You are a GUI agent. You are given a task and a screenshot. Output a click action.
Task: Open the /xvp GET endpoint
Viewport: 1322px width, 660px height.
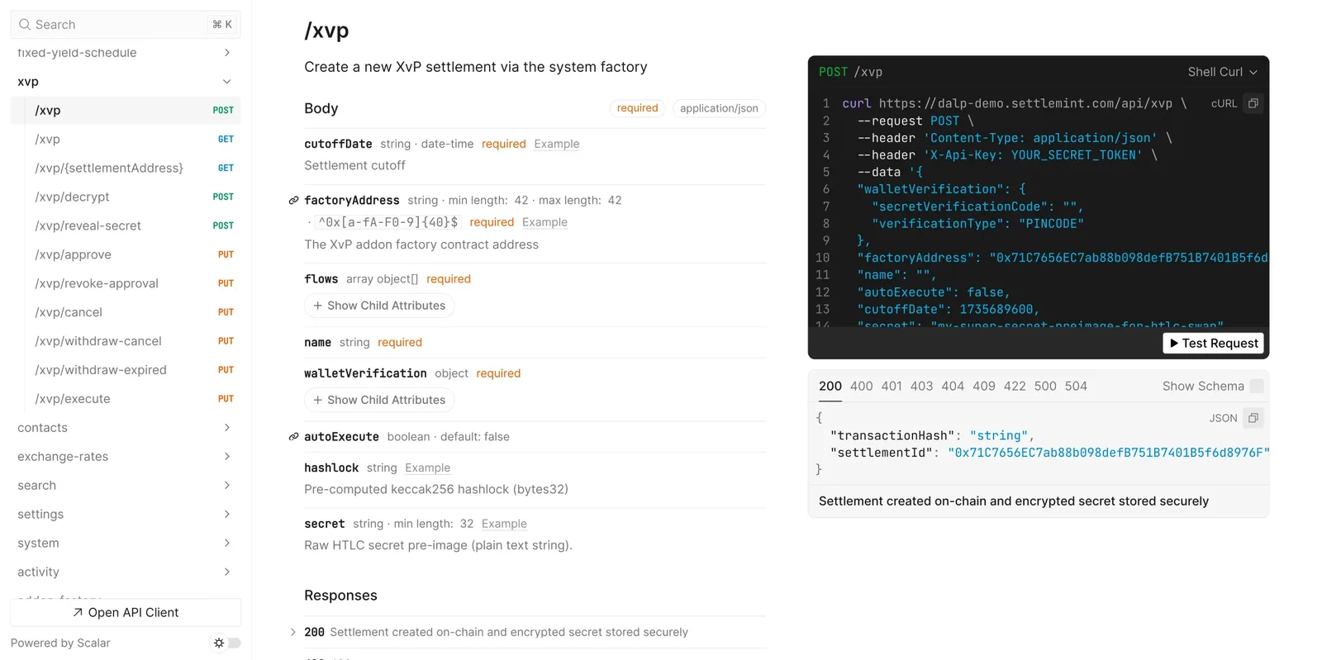[x=126, y=139]
